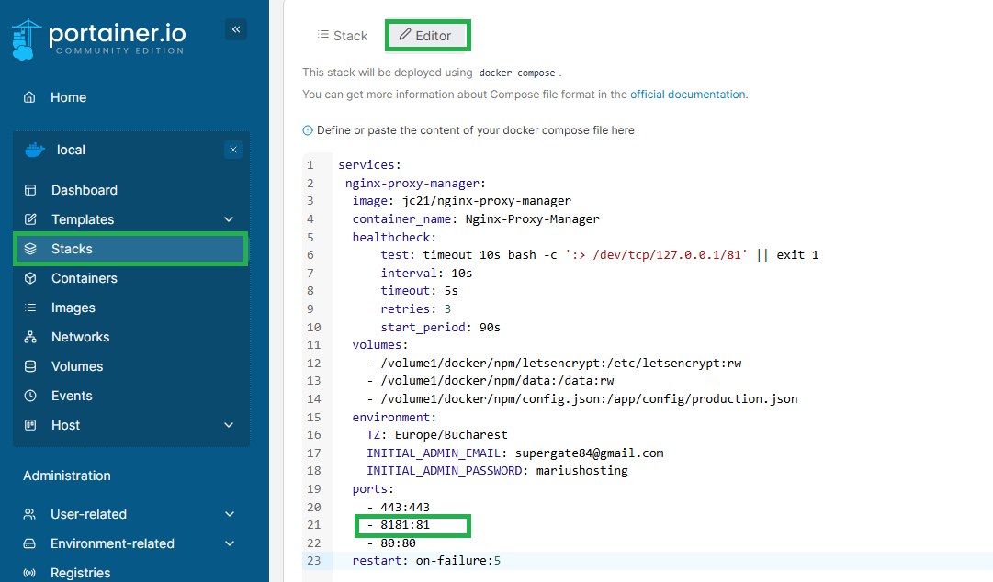The width and height of the screenshot is (993, 582).
Task: Click the Home house icon
Action: pyautogui.click(x=29, y=97)
